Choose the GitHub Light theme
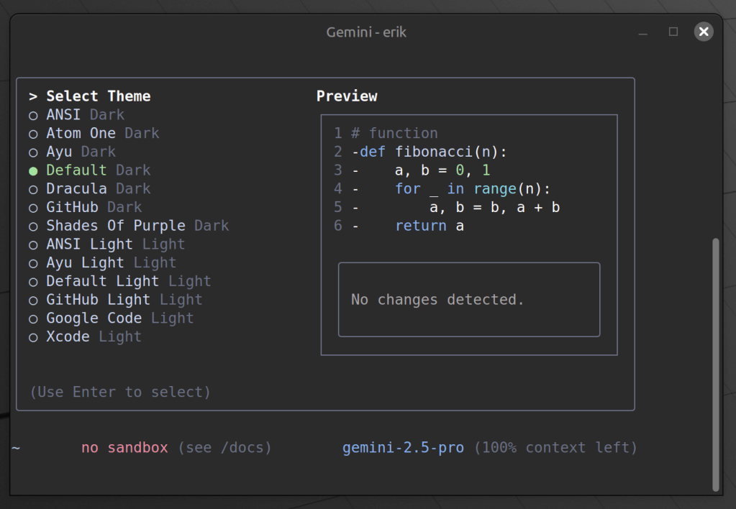Image resolution: width=736 pixels, height=509 pixels. [x=33, y=301]
